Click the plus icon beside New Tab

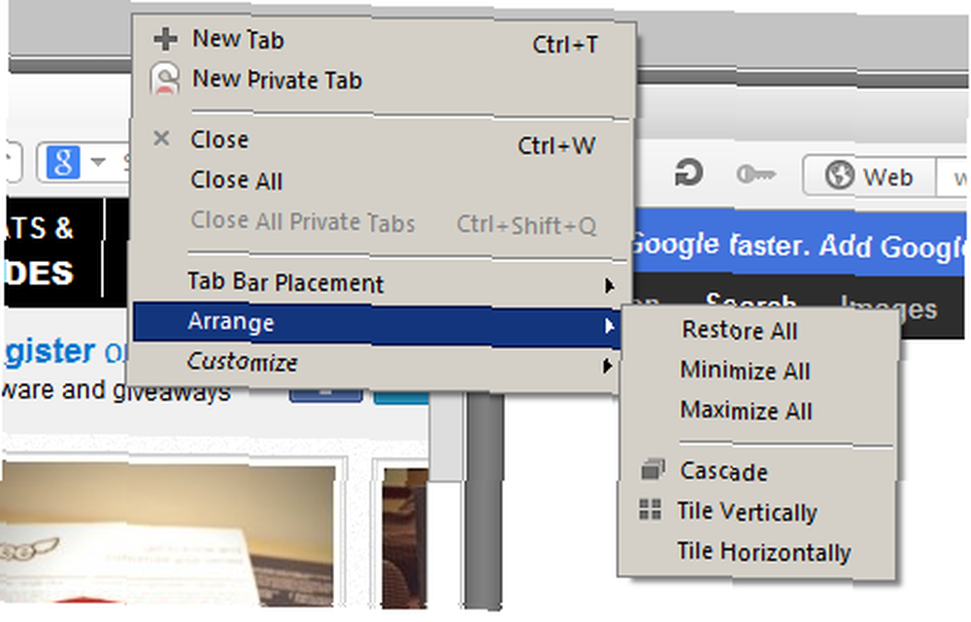(165, 40)
